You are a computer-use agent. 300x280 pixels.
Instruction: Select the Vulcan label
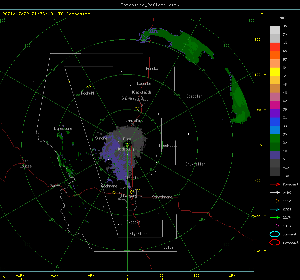(170, 247)
